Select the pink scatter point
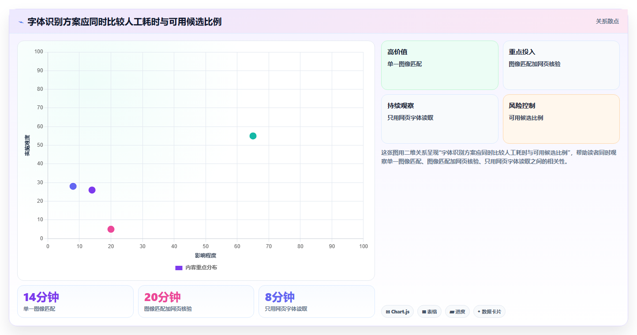Viewport: 637px width, 335px height. (x=111, y=229)
